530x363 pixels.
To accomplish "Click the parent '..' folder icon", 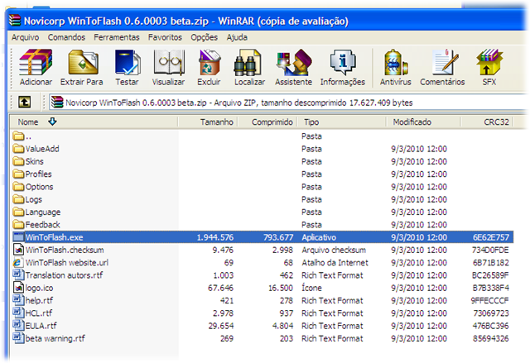I will click(x=18, y=136).
